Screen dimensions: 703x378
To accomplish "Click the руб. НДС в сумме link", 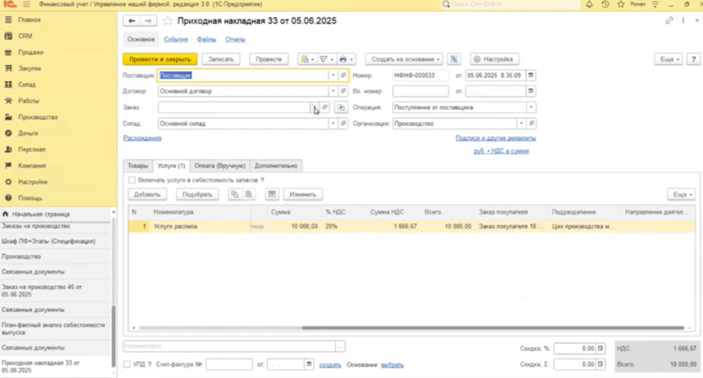I will (x=501, y=151).
